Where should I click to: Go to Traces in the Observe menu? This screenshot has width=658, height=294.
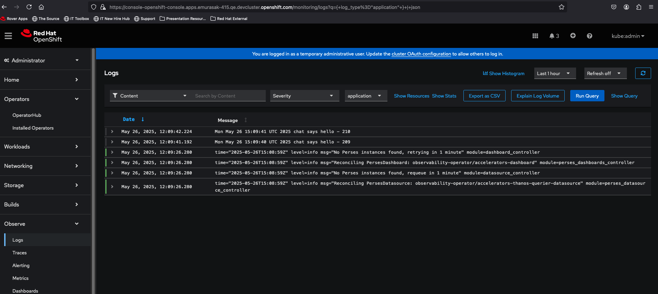[x=19, y=253]
